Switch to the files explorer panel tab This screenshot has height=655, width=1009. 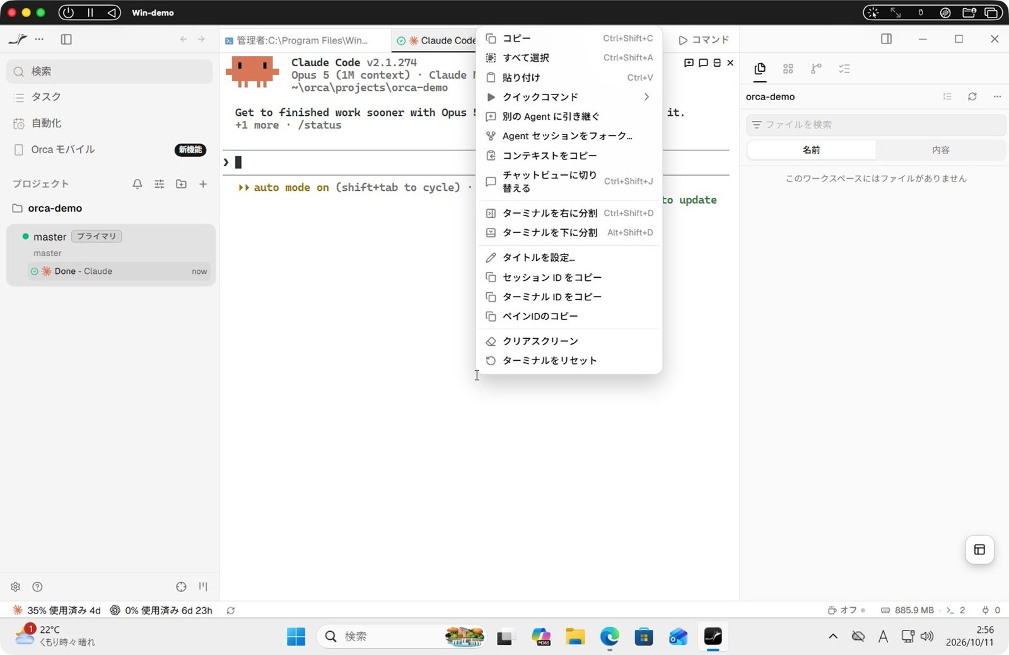point(760,69)
